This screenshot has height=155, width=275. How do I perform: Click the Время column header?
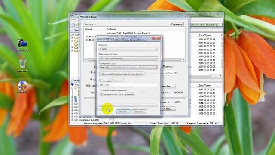point(89,29)
